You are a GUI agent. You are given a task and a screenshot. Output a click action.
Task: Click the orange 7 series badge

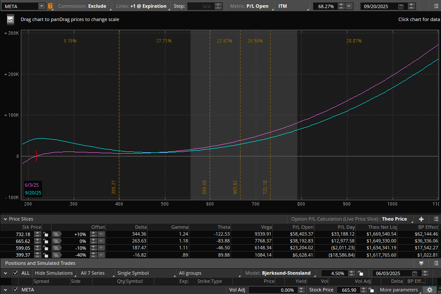[50, 6]
